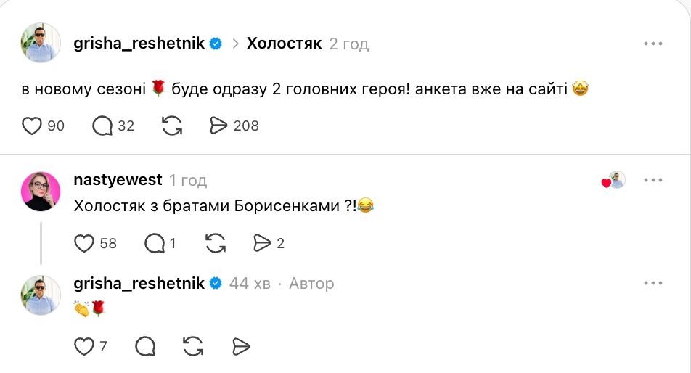Open grisha_reshetnik username on the main post

click(140, 44)
